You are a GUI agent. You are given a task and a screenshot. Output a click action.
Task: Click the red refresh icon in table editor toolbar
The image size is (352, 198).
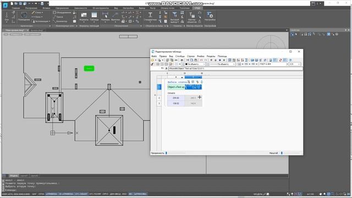[x=280, y=60]
